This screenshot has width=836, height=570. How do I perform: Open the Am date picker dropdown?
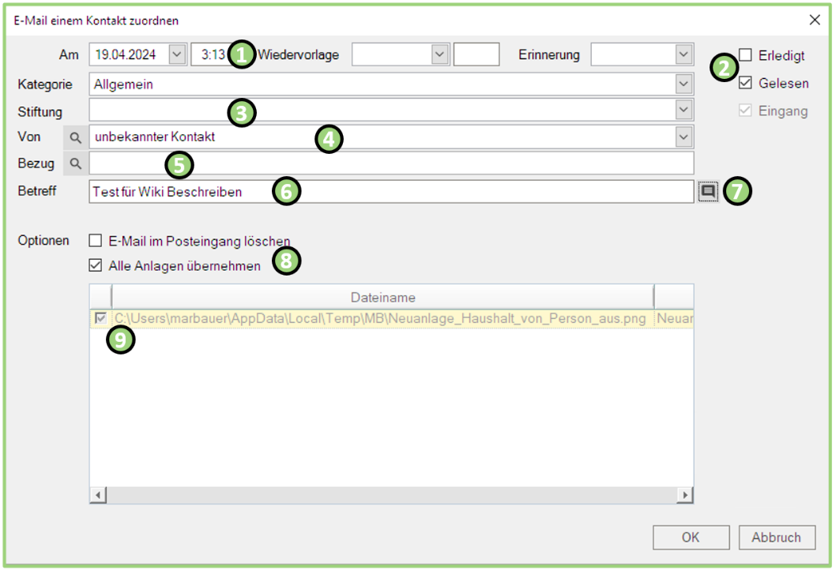[x=177, y=54]
